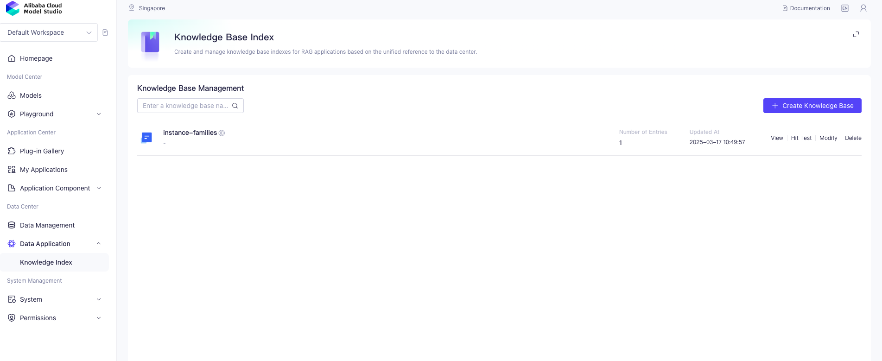
Task: Open the Documentation link
Action: coord(806,8)
